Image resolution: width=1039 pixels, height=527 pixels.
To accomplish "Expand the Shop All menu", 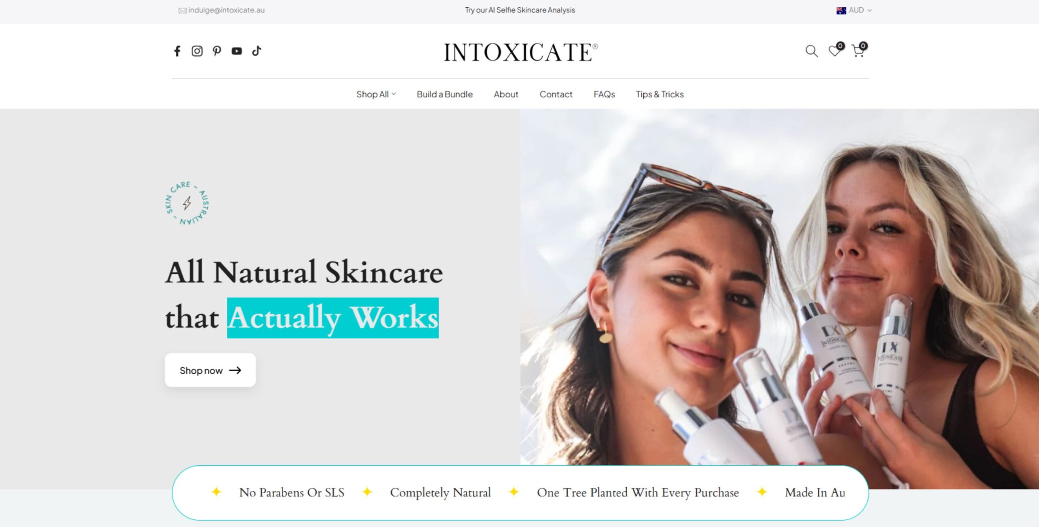I will click(x=376, y=94).
